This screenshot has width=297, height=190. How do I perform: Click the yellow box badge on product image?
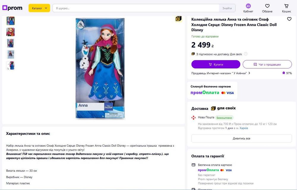click(178, 18)
